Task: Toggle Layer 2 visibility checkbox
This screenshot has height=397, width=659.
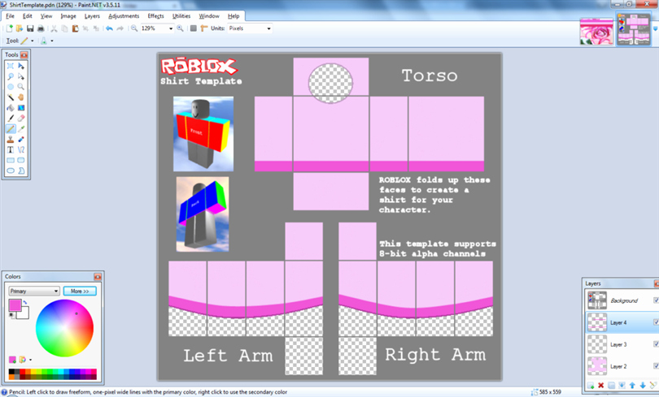Action: coord(656,365)
